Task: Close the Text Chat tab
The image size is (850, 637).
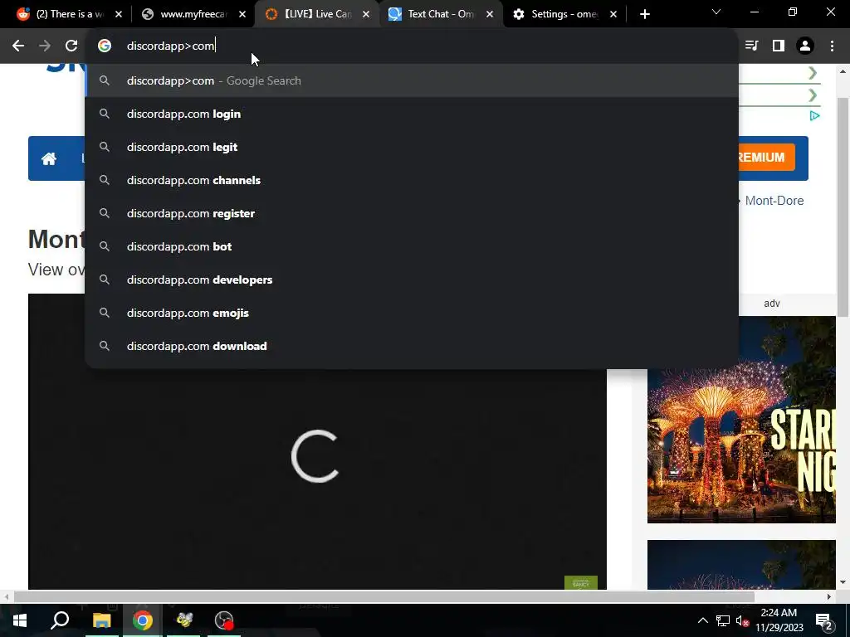Action: click(x=490, y=14)
